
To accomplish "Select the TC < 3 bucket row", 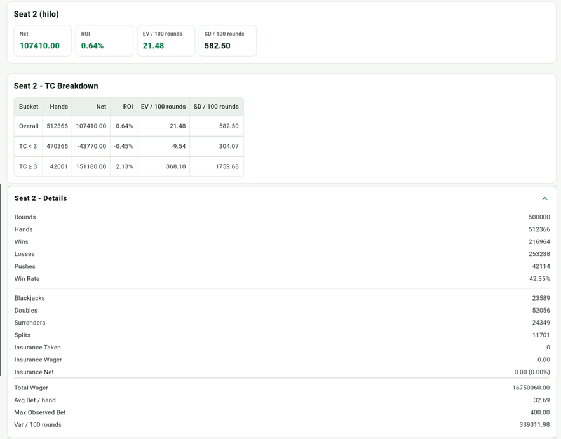I will 129,146.
